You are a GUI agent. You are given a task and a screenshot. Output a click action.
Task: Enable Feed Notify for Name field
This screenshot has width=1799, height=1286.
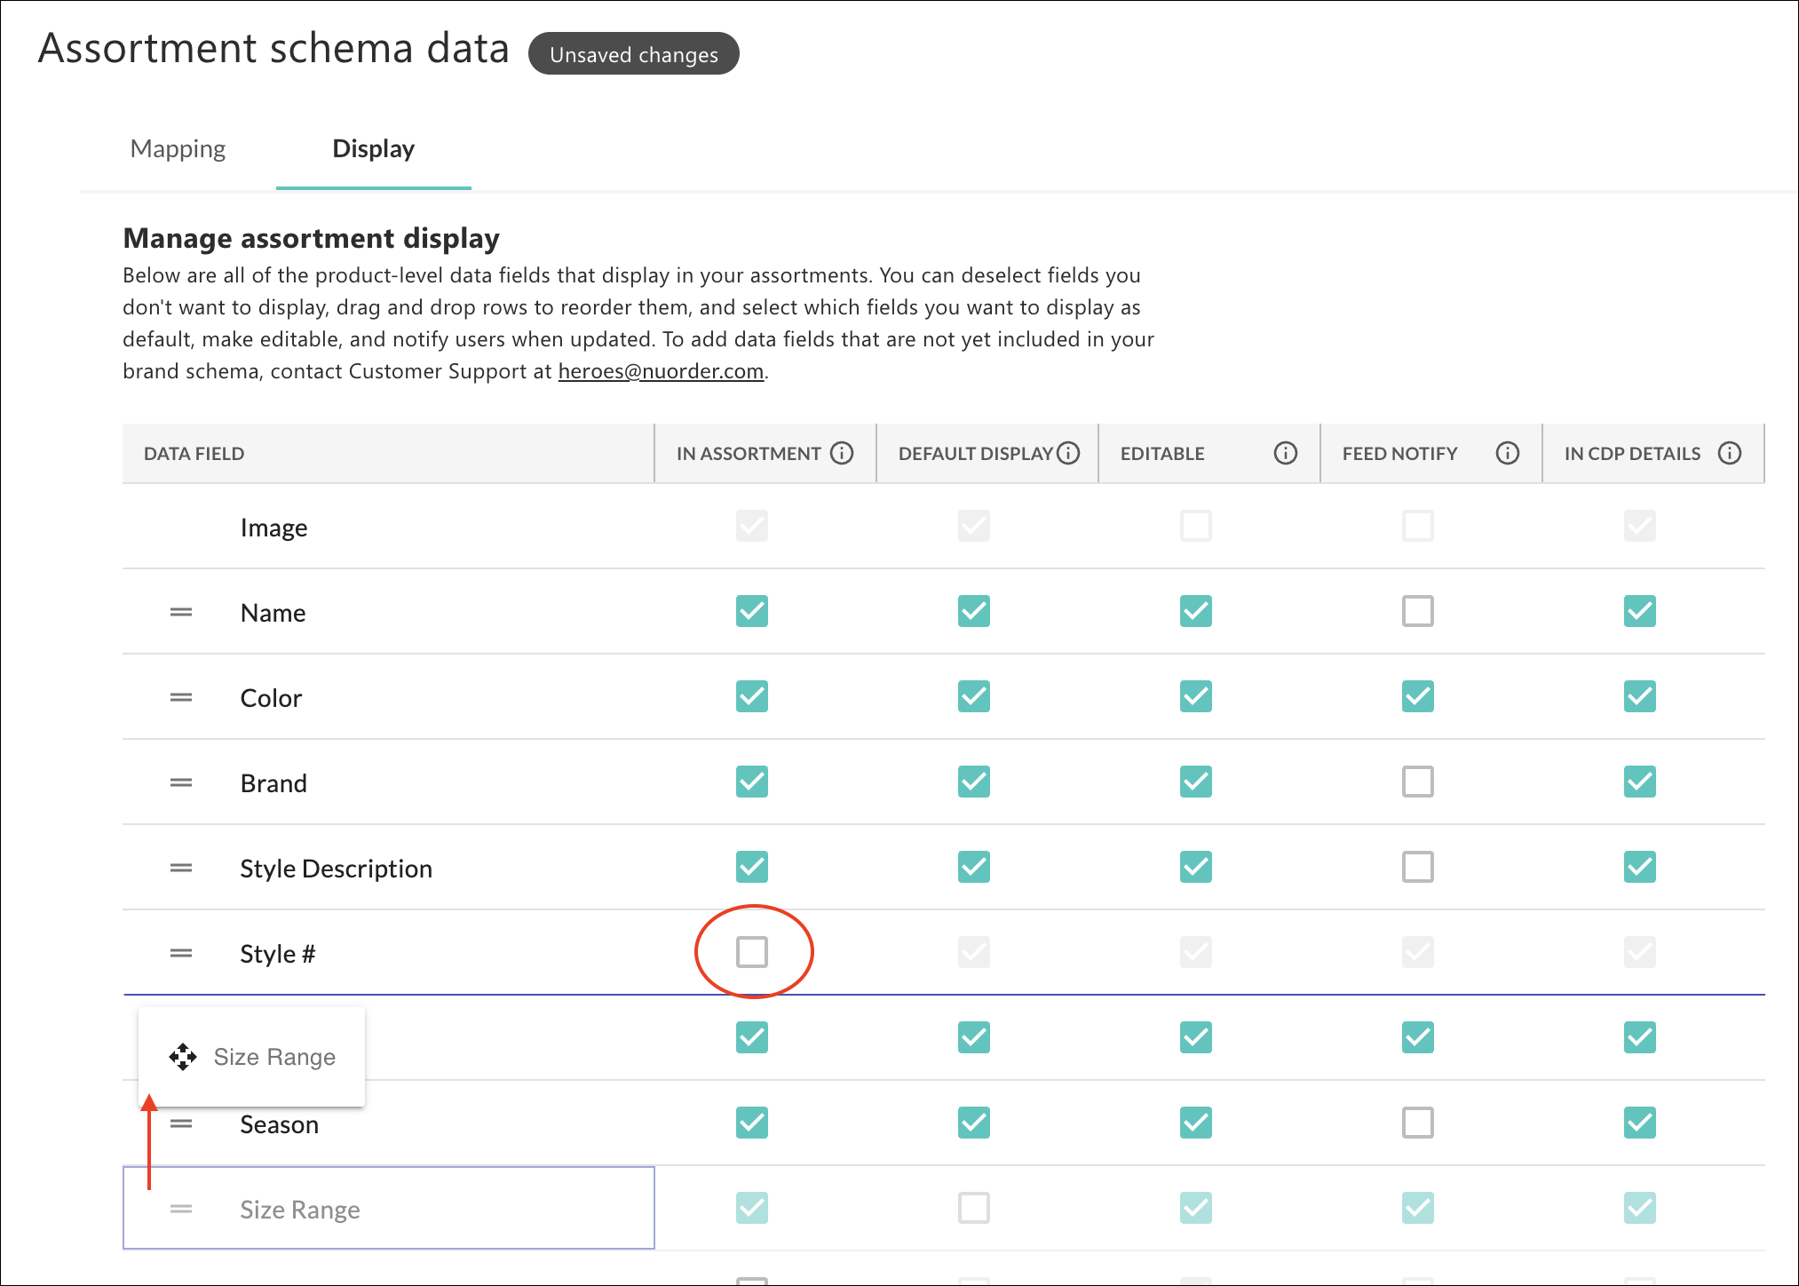click(1417, 611)
